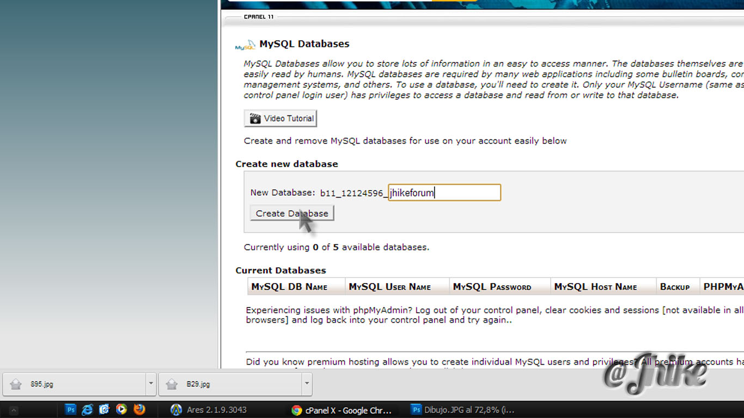Click the 895.jpg file icon in downloads bar
744x418 pixels.
tap(16, 384)
